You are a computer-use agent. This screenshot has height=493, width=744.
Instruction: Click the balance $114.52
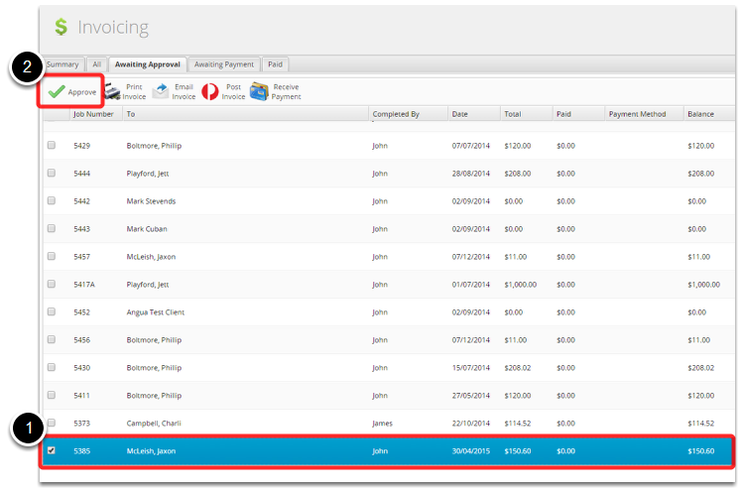pos(700,424)
